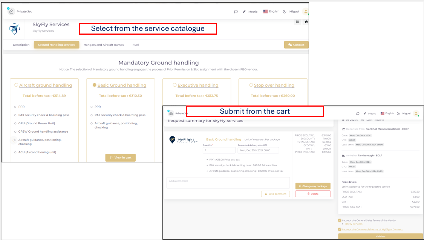The width and height of the screenshot is (424, 240).
Task: Click the US flag icon in cart window
Action: (383, 113)
